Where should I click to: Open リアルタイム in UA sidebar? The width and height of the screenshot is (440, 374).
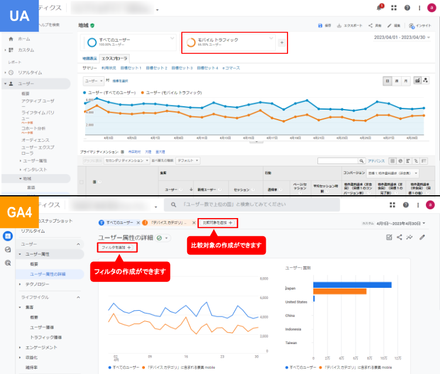[30, 73]
